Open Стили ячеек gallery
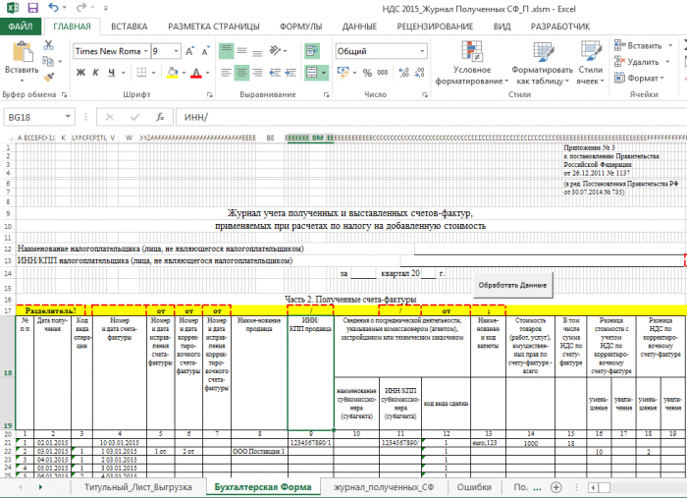The height and width of the screenshot is (498, 687). coord(591,63)
